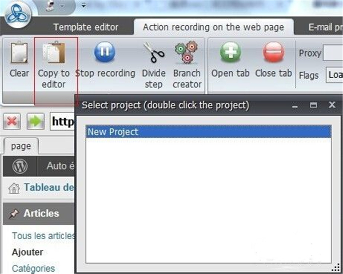The image size is (343, 274).
Task: Switch to the Template editor tab
Action: [86, 27]
